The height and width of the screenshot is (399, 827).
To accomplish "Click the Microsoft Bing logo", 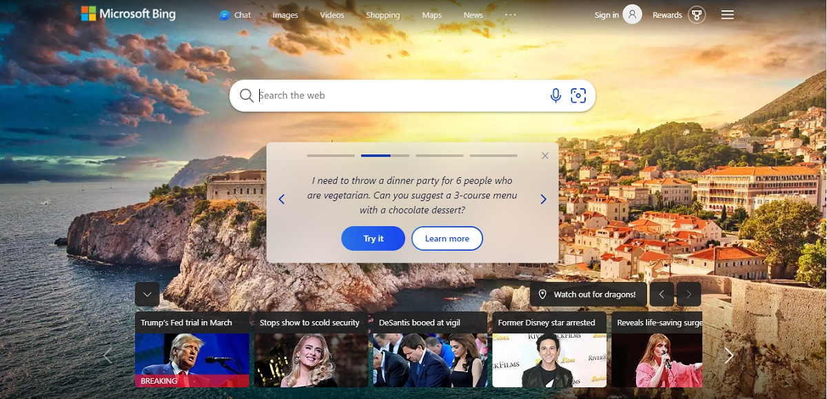I will pos(128,14).
